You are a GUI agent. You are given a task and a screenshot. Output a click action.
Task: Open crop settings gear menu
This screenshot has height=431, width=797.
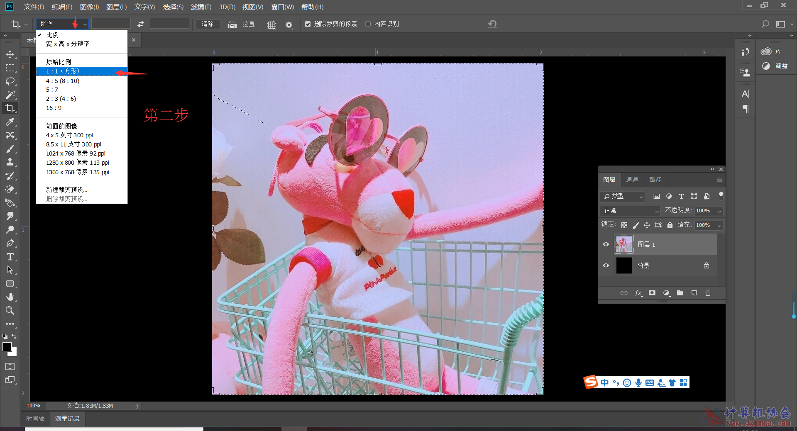pos(289,25)
